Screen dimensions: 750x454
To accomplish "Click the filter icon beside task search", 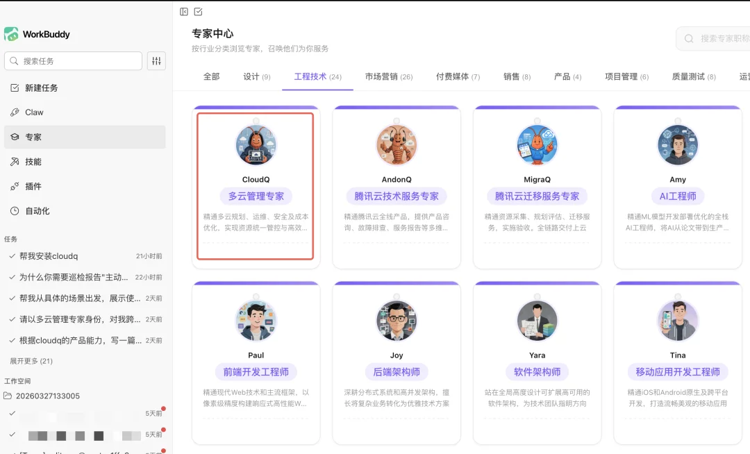I will pos(156,60).
